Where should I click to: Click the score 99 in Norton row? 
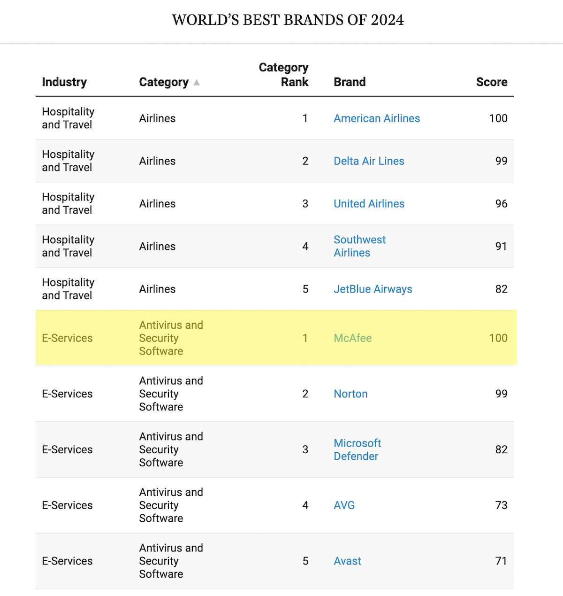(501, 394)
